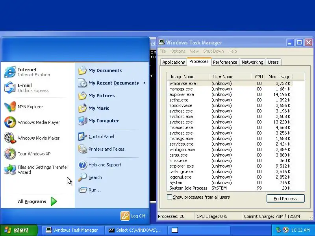Click the Log Off key icon
Image resolution: width=315 pixels, height=236 pixels.
click(125, 216)
